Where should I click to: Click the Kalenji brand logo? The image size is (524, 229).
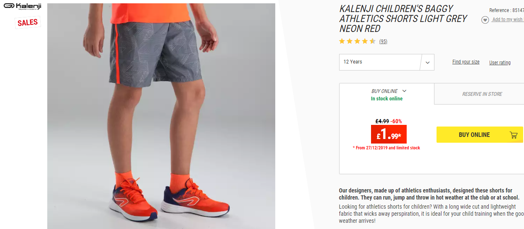click(23, 6)
